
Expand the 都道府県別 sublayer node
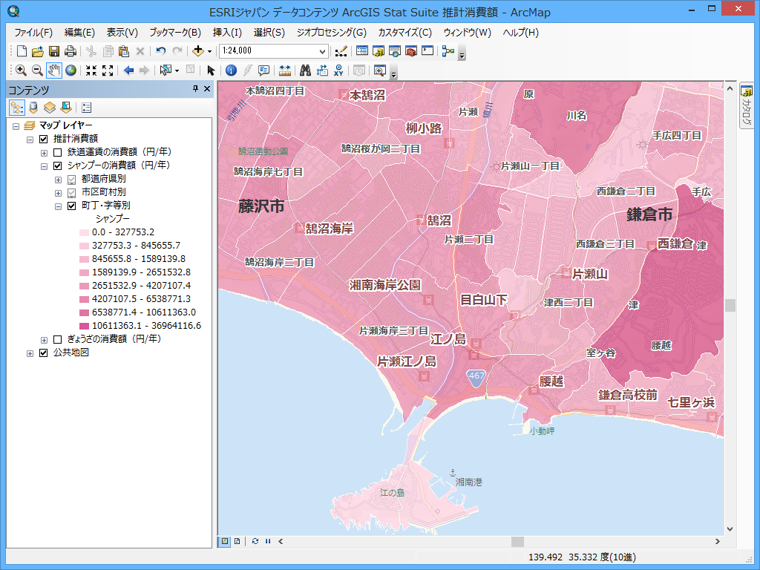pos(58,180)
